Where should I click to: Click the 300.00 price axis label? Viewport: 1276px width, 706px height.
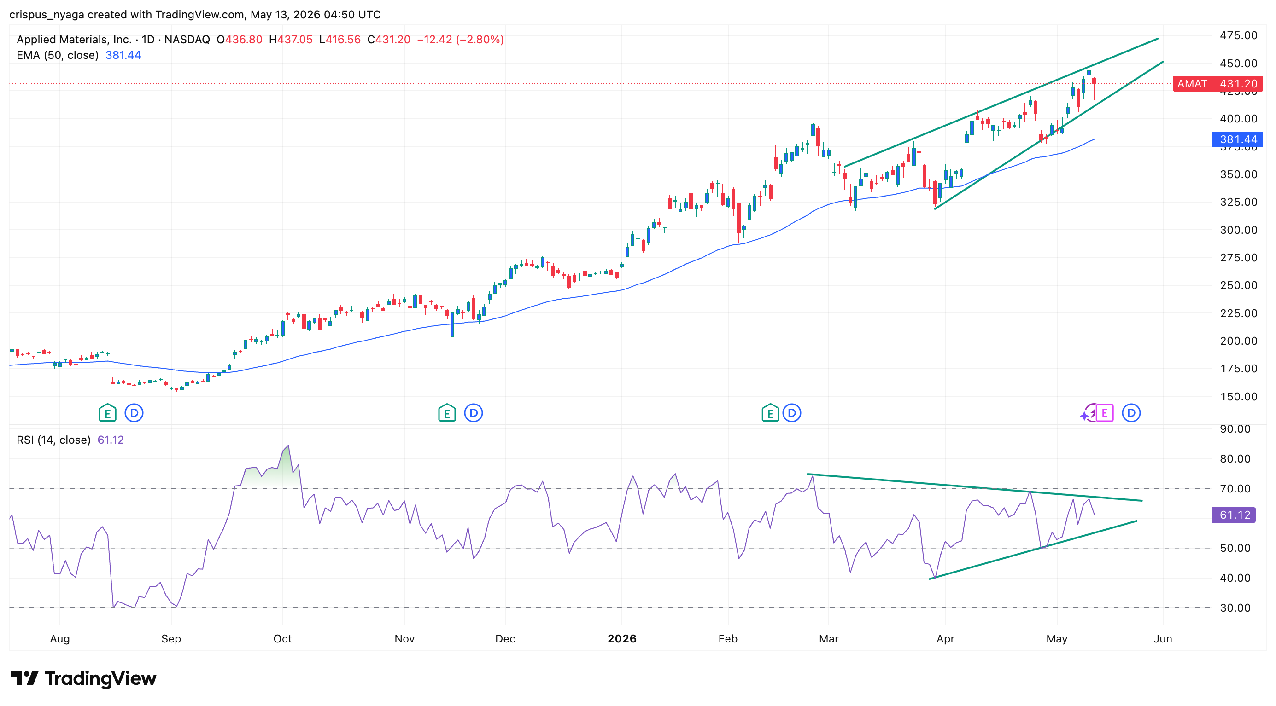(1238, 230)
